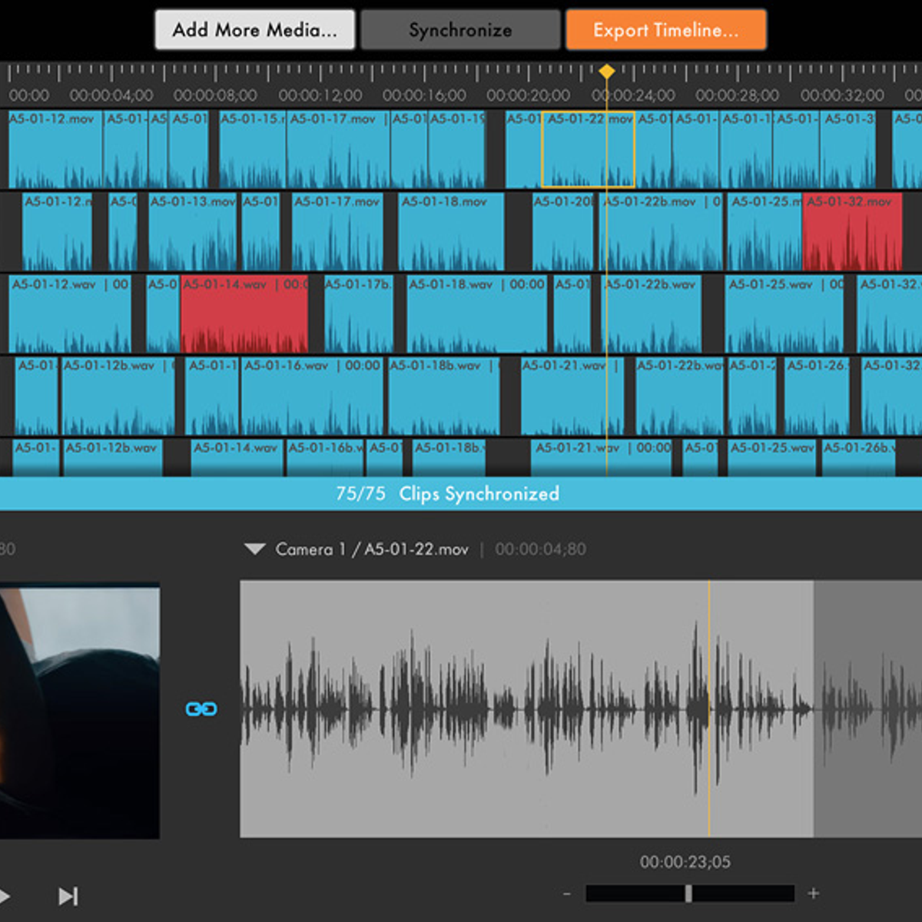Viewport: 922px width, 922px height.
Task: Skip to next clip with step-forward icon
Action: point(68,896)
